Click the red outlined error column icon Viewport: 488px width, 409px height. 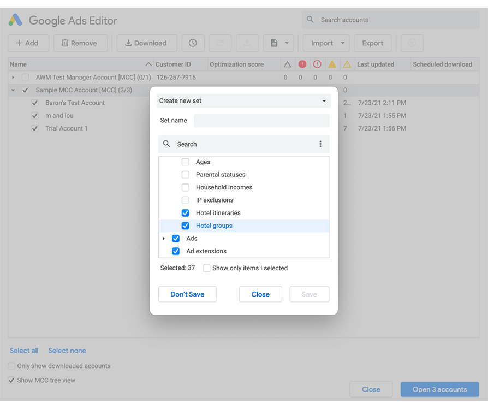pyautogui.click(x=317, y=64)
